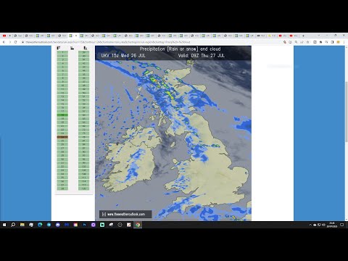Screen dimensions: 348x261
Task: Click the brown highlighted hour button
Action: (x=62, y=137)
